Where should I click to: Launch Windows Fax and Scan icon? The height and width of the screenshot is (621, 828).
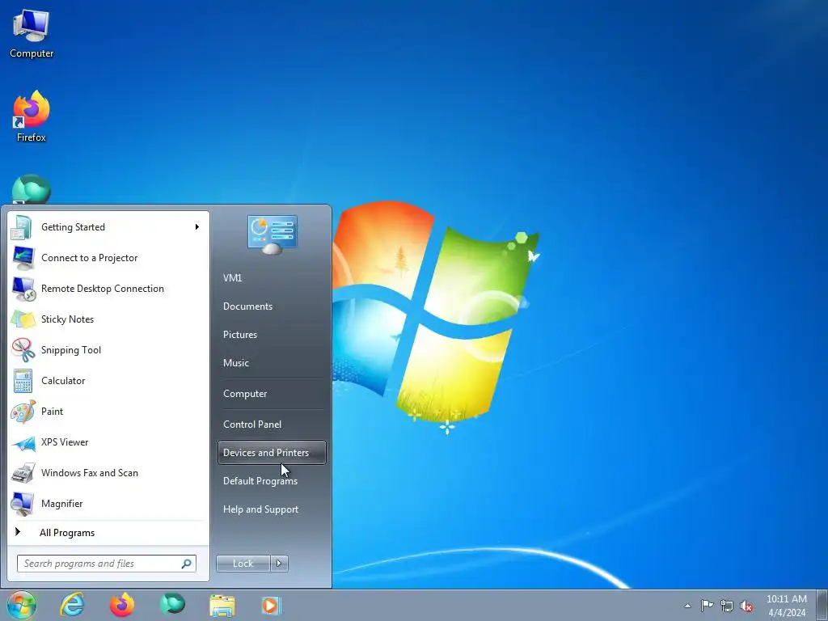tap(23, 473)
